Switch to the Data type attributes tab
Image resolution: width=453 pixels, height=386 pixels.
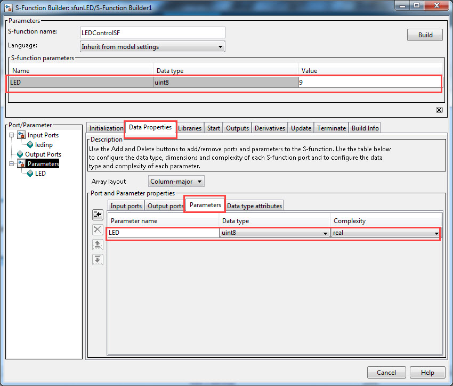[255, 205]
